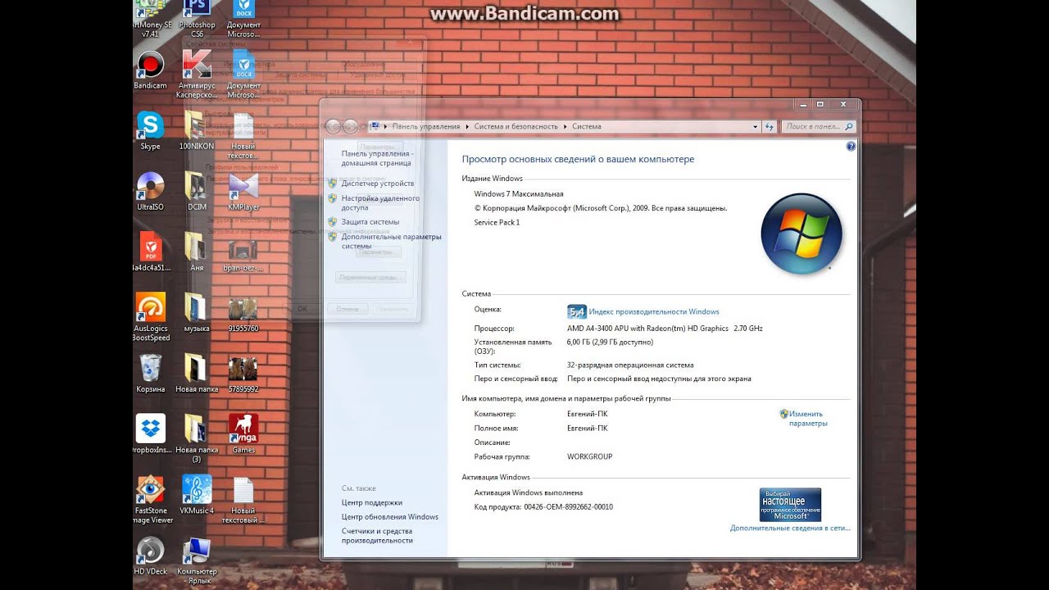This screenshot has width=1049, height=590.
Task: Open Диспетчер устройств link
Action: tap(378, 184)
